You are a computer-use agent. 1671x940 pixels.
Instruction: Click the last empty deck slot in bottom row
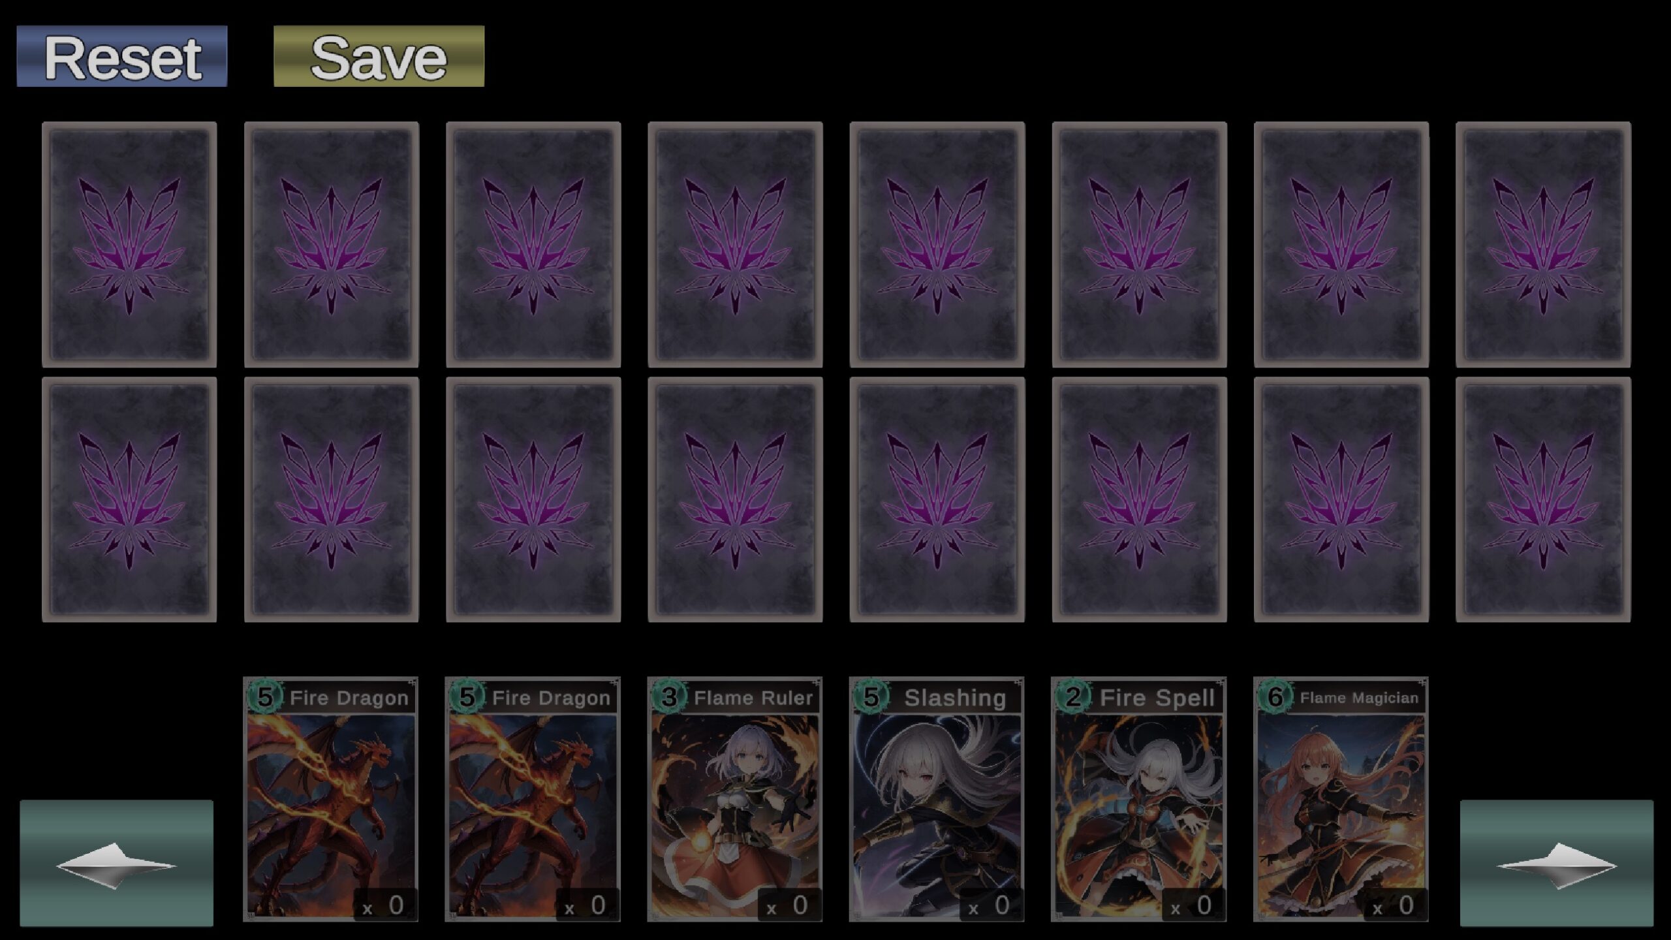pyautogui.click(x=1543, y=499)
